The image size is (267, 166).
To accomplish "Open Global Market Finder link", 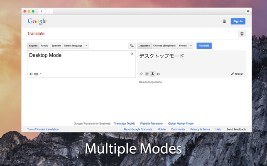I will (x=181, y=123).
